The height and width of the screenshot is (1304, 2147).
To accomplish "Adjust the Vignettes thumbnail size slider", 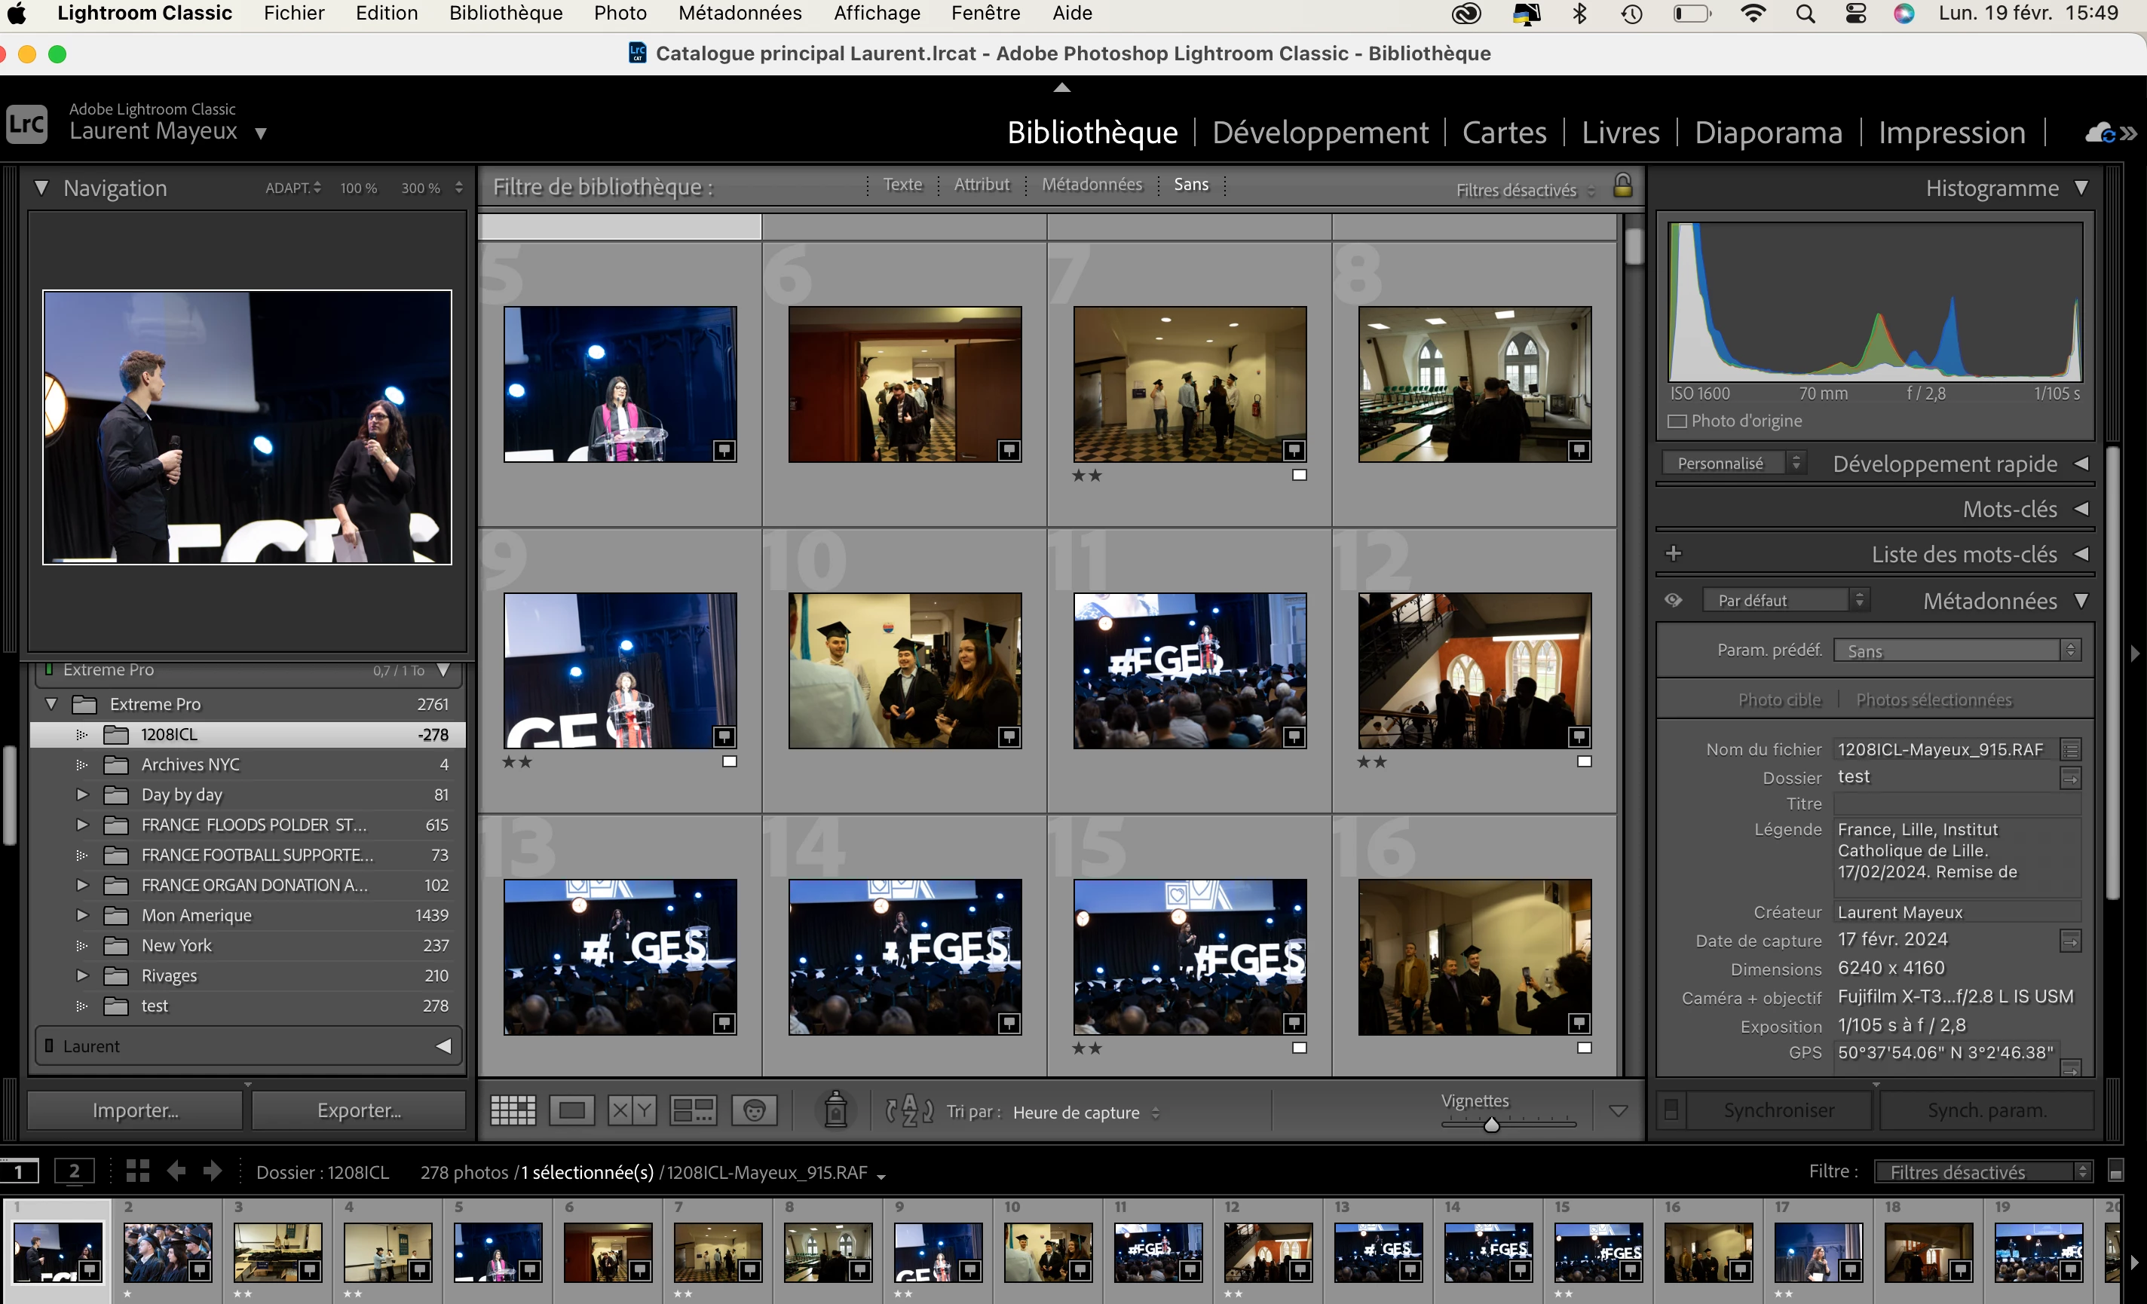I will (x=1491, y=1125).
